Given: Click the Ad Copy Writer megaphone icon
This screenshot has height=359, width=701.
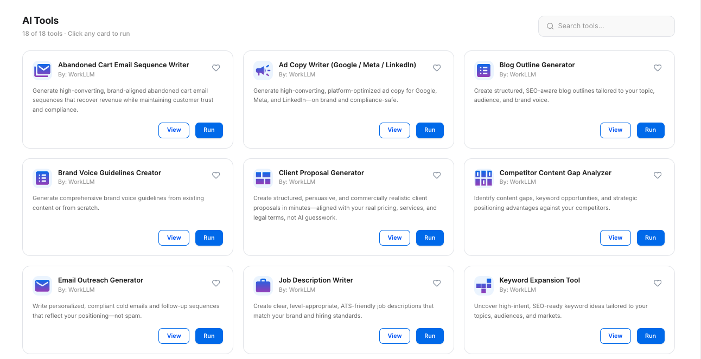Looking at the screenshot, I should point(263,70).
